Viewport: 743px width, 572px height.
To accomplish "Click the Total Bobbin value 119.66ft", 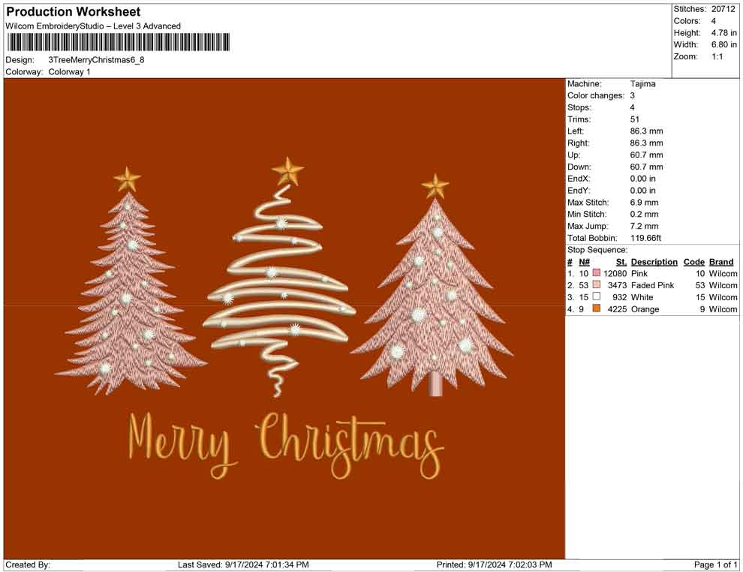I will [645, 238].
